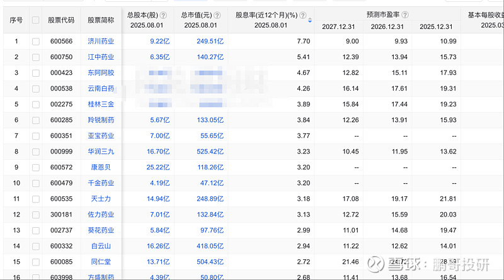Click 羚锐制药 market cap 133.05亿
504x280 pixels.
pyautogui.click(x=210, y=120)
